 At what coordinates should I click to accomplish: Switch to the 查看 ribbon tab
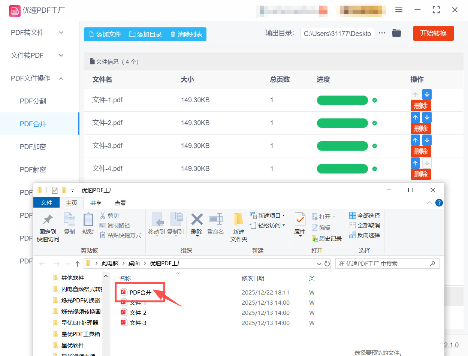120,203
